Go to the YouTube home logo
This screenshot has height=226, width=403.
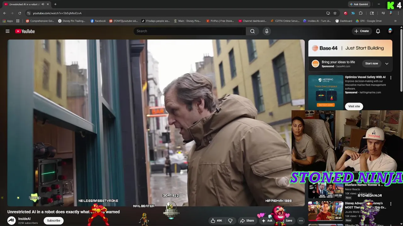[x=25, y=31]
